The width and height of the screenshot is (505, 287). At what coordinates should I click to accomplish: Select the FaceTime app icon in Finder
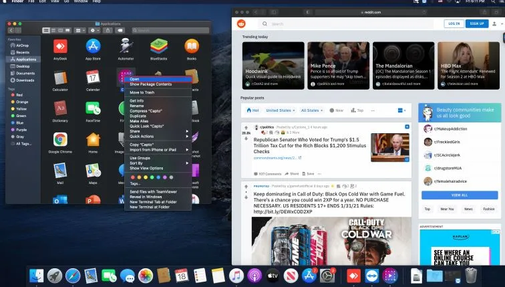point(93,108)
